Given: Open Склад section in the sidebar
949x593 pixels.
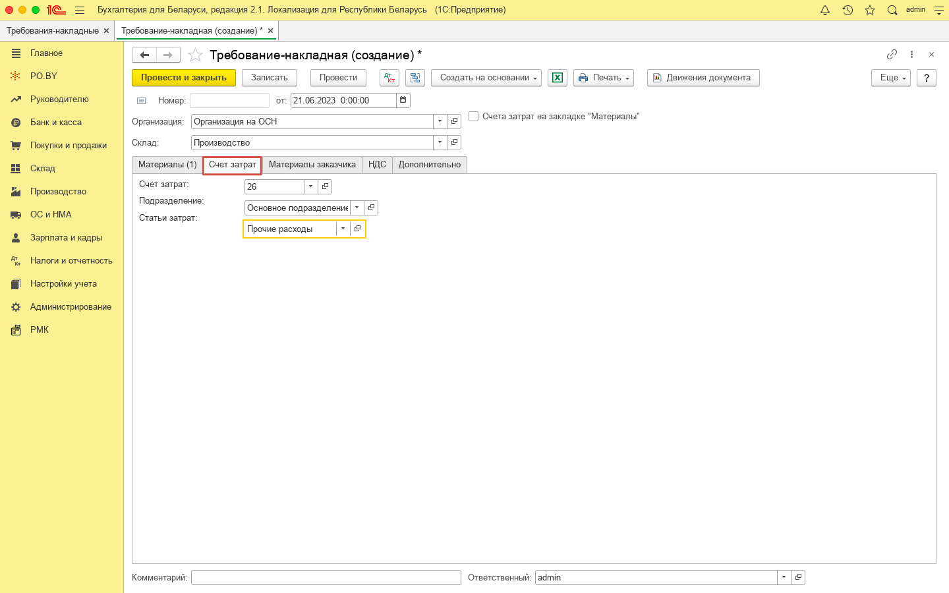Looking at the screenshot, I should (x=43, y=169).
